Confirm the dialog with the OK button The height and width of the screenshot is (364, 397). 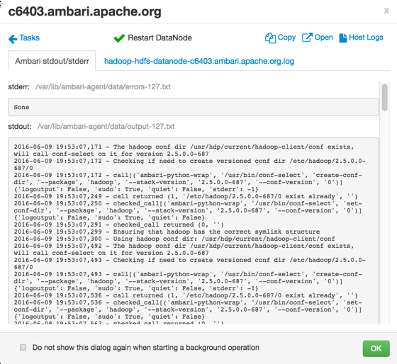pos(376,348)
